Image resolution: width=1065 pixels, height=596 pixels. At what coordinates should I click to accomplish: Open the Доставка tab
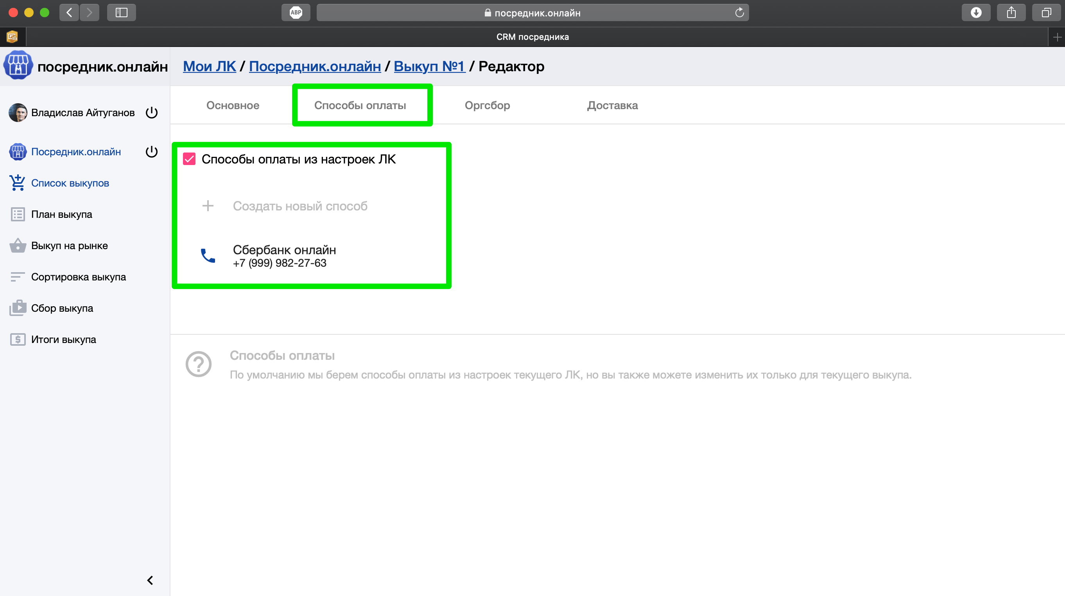[612, 106]
